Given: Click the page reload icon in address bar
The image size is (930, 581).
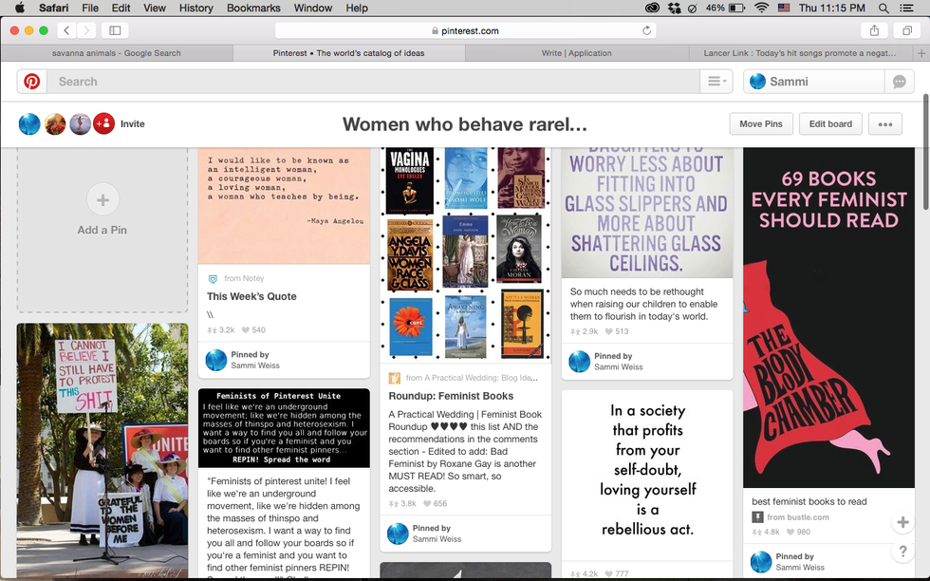Looking at the screenshot, I should 647,30.
